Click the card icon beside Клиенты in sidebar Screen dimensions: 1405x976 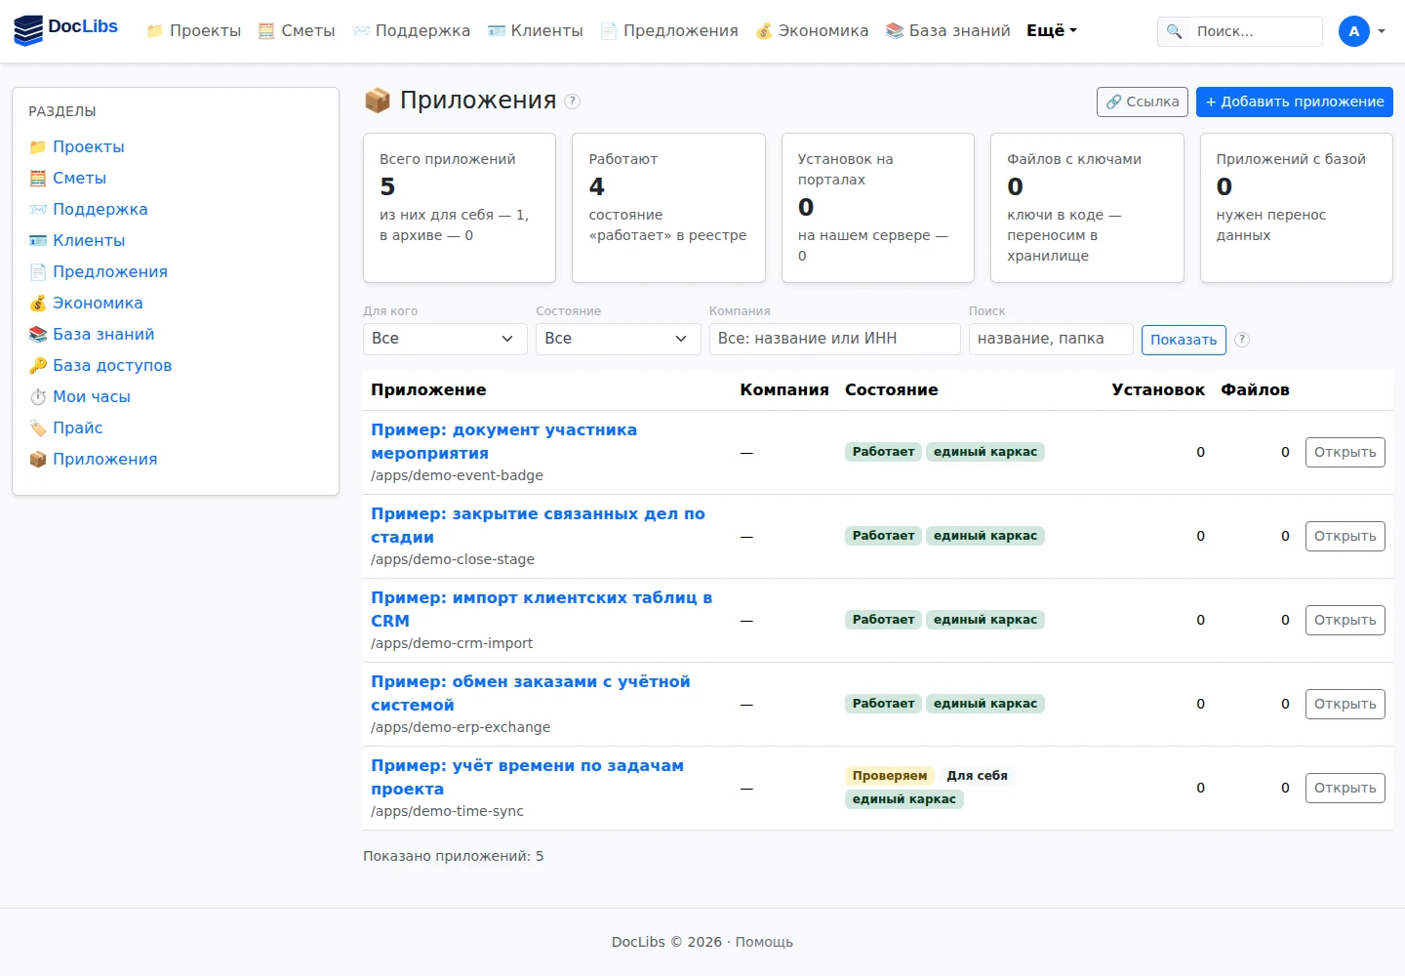point(38,241)
